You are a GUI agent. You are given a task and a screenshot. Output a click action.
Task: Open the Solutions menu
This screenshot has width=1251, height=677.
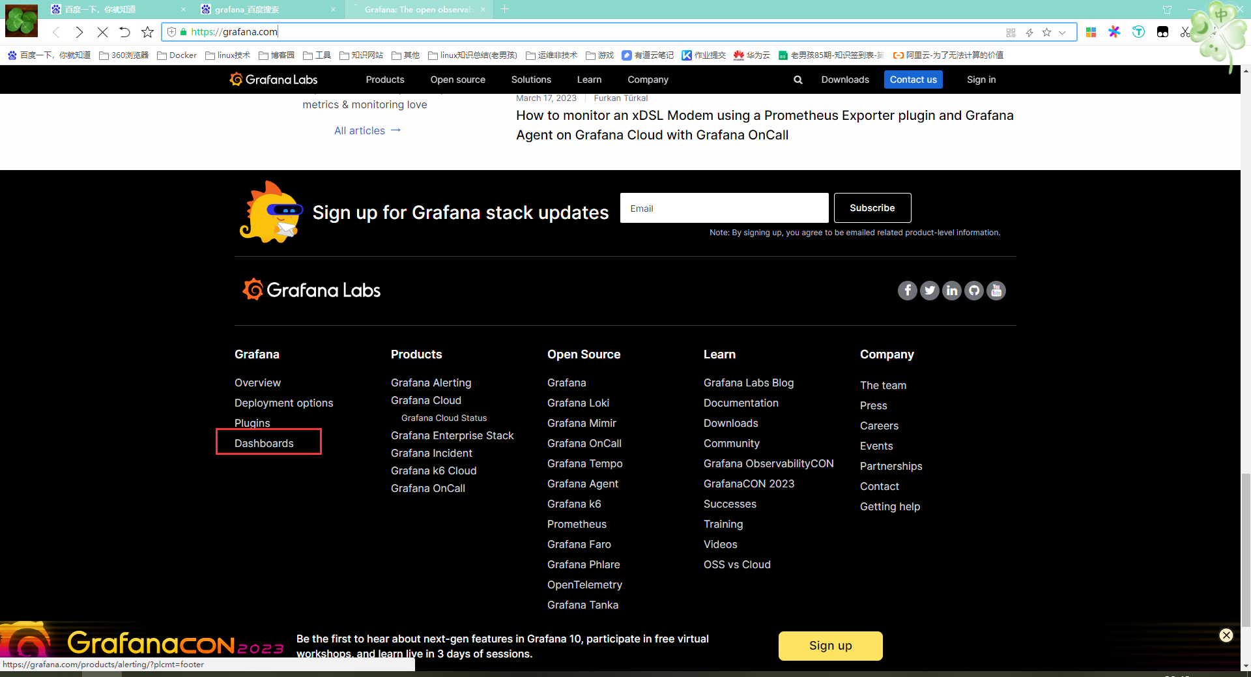click(531, 79)
